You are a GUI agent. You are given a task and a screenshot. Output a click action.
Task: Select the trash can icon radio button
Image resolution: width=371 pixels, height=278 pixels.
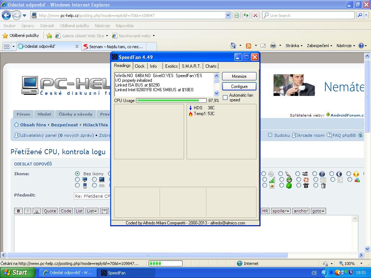316,186
